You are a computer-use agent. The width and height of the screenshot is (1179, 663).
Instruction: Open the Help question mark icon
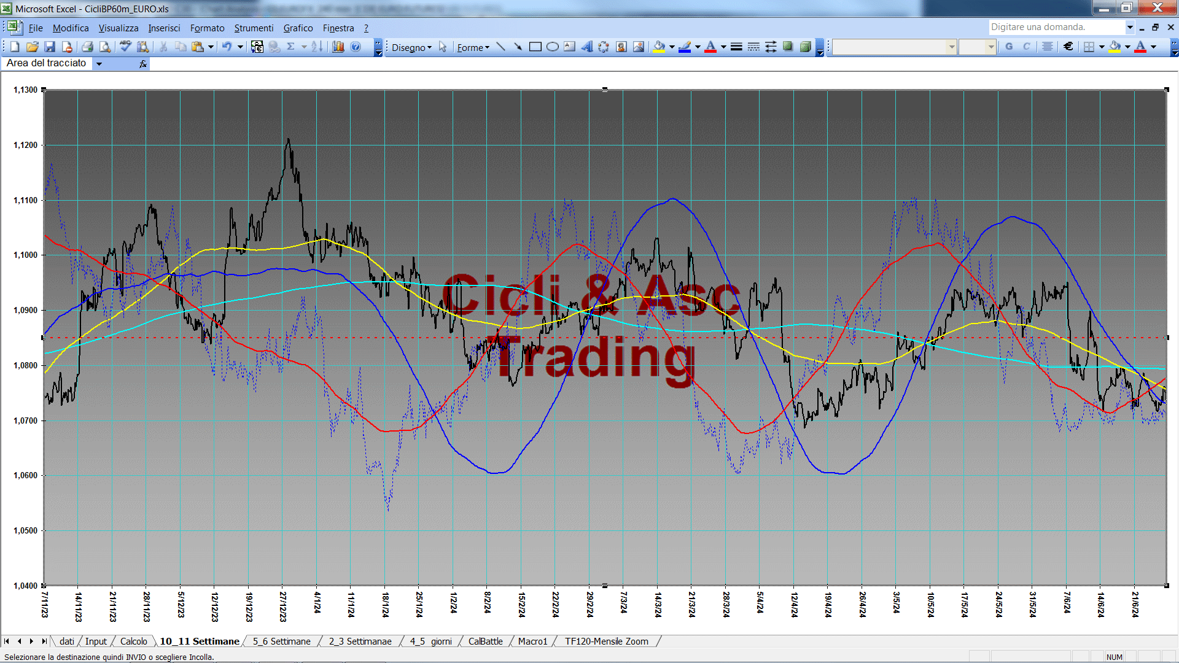pyautogui.click(x=356, y=47)
